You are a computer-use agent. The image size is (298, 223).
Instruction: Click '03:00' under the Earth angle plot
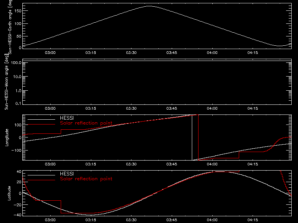[50, 52]
